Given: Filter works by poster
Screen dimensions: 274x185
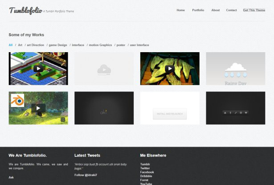Looking at the screenshot, I should [121, 45].
